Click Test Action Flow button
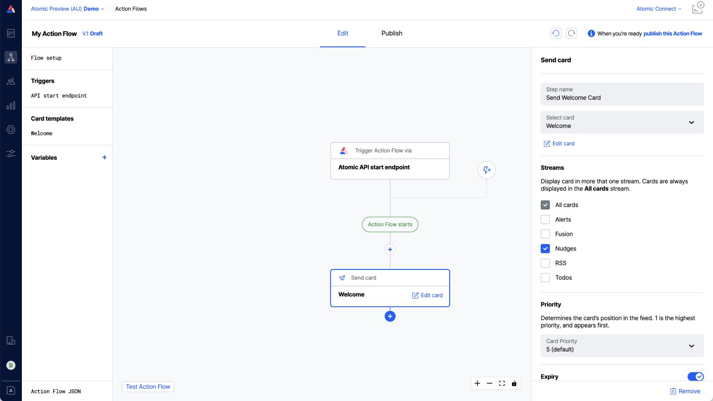The image size is (713, 401). click(x=148, y=387)
